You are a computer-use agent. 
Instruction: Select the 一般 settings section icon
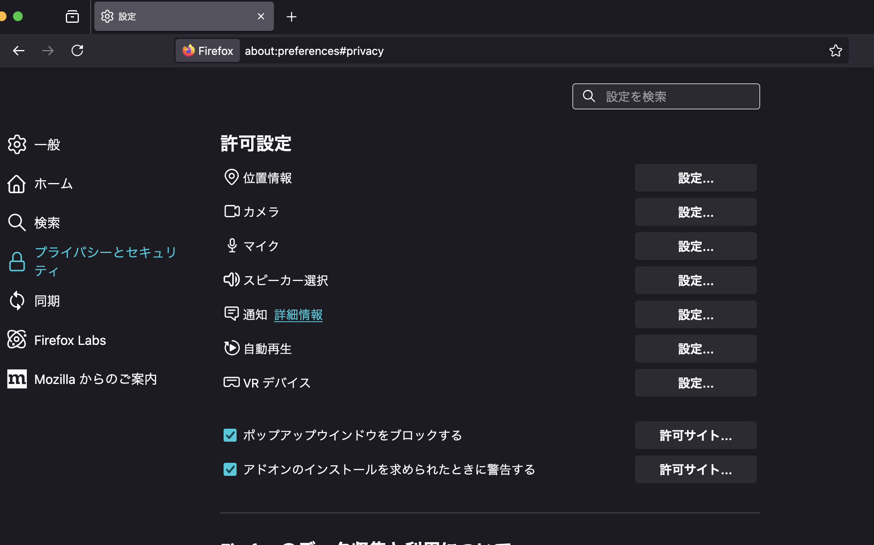(17, 144)
